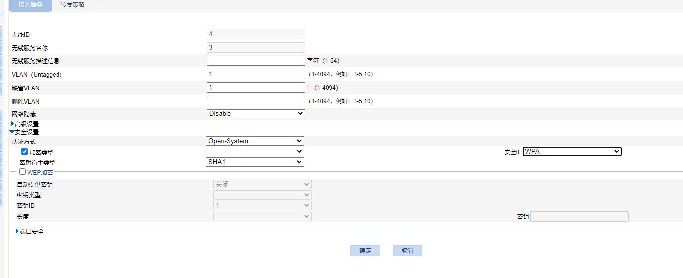Click the 自动提供密钥 label

(x=35, y=184)
